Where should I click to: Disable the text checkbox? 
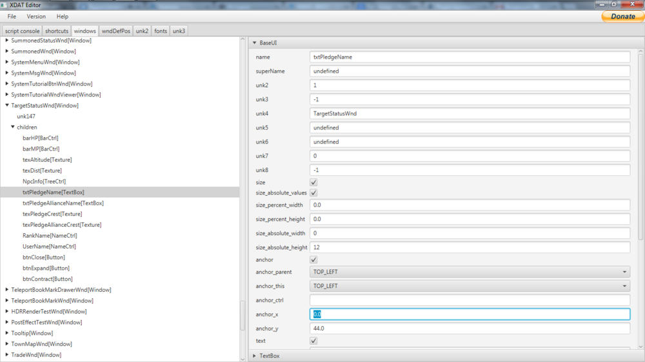pos(313,341)
